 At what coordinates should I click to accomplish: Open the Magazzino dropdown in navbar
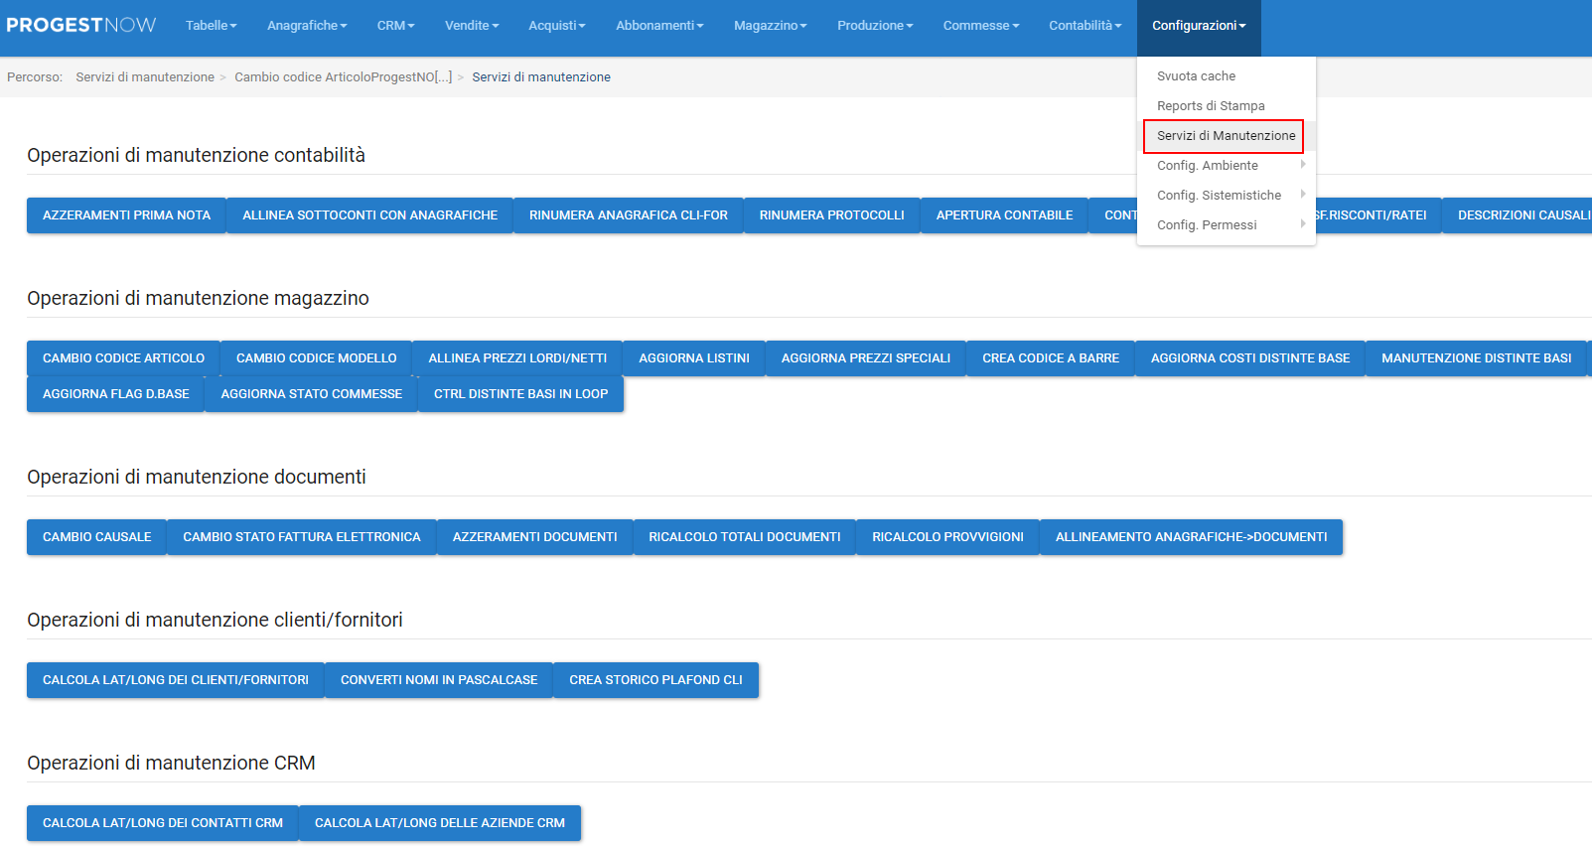tap(770, 26)
